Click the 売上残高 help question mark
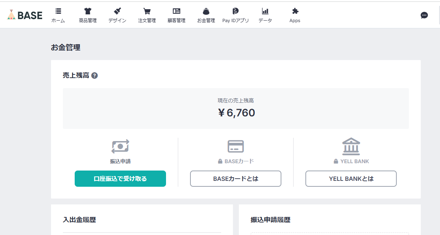Screen dimensions: 440x235 [95, 76]
